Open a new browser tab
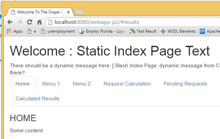The image size is (220, 139). (79, 12)
